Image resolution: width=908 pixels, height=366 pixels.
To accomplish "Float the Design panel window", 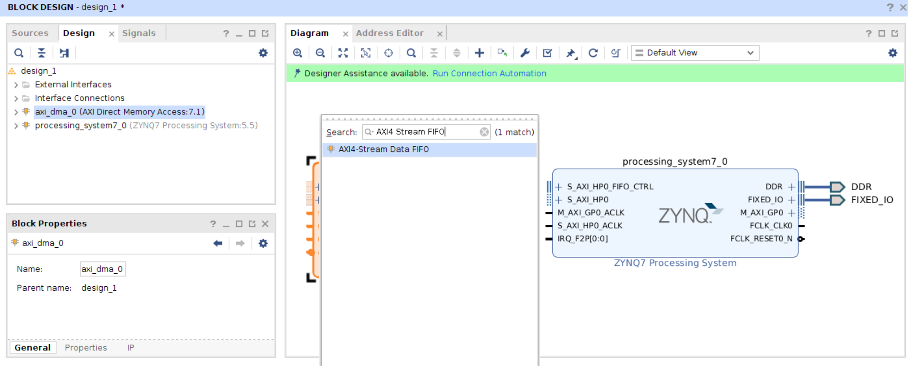I will pos(265,33).
